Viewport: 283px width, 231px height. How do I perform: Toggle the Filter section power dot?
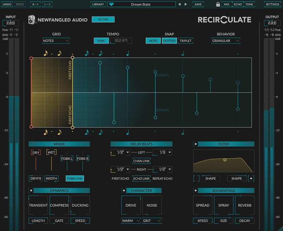coord(196,144)
